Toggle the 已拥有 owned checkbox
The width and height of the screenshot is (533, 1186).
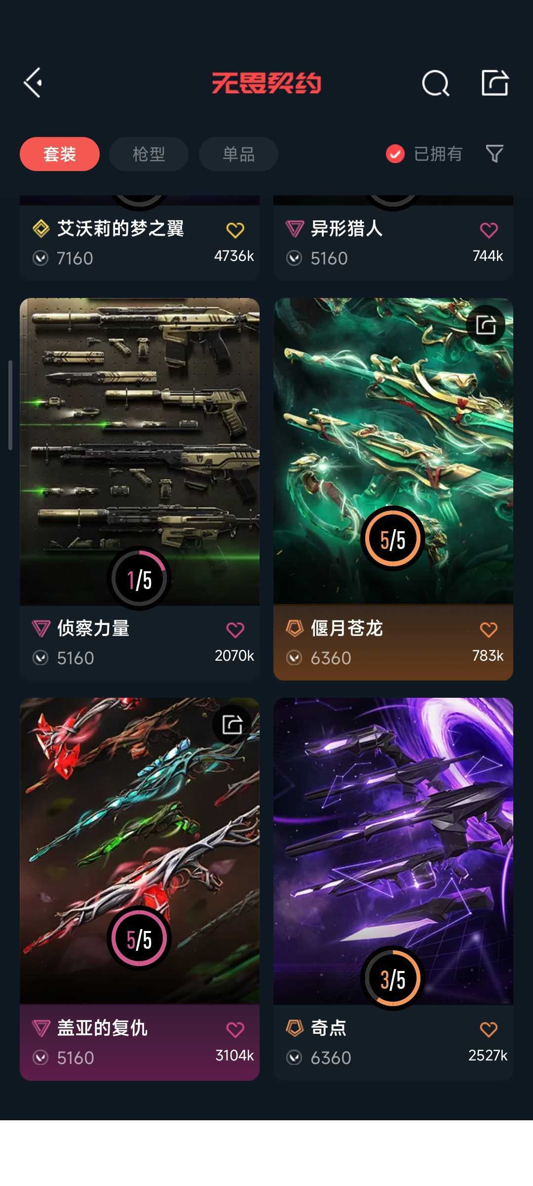click(x=395, y=154)
